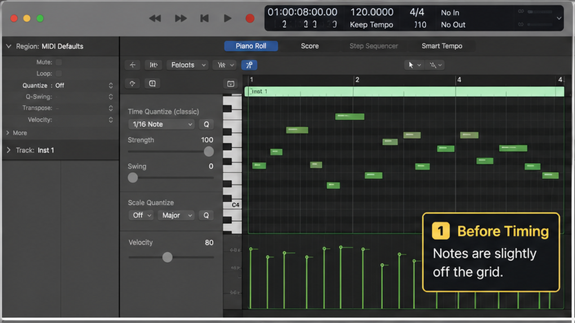Click the Strength slider handle
This screenshot has height=323, width=575.
coord(209,152)
